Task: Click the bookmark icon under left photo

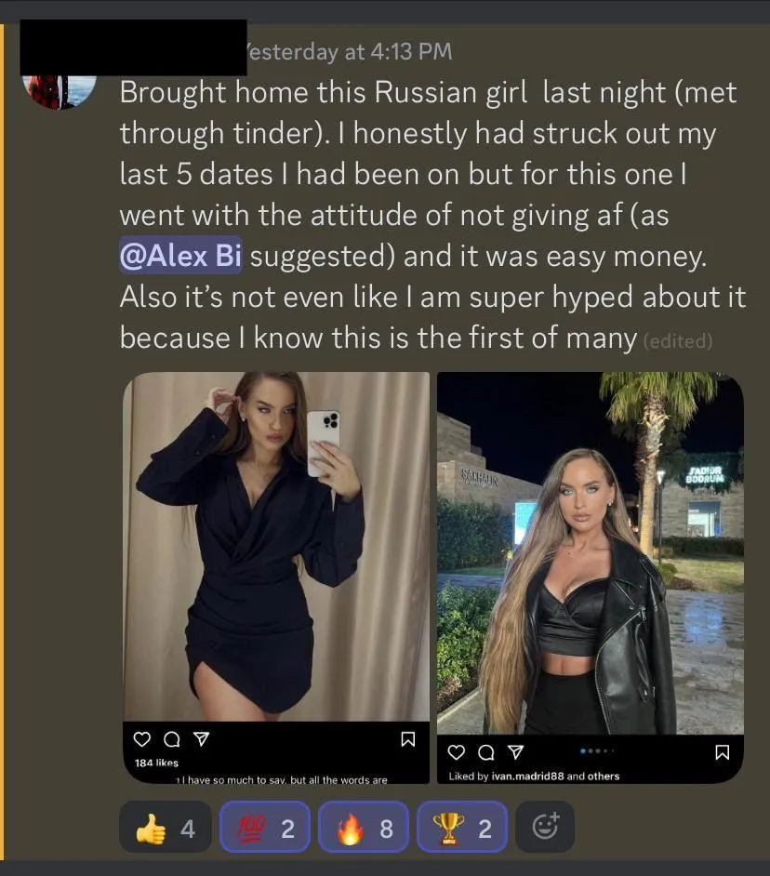Action: click(408, 739)
